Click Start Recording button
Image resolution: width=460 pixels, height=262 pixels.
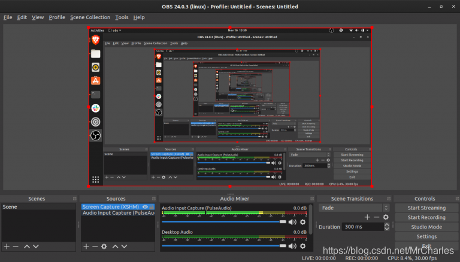(426, 217)
